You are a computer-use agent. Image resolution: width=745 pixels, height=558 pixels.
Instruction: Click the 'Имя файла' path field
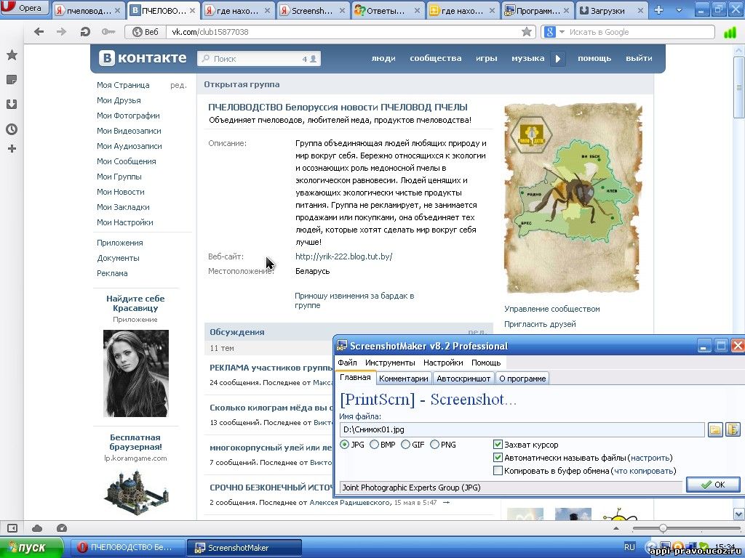pyautogui.click(x=522, y=430)
